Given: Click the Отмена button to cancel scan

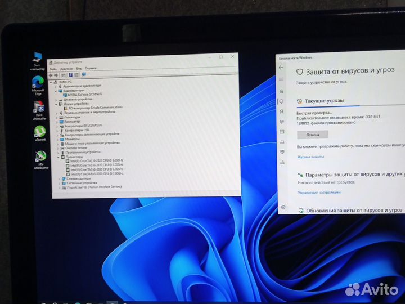Looking at the screenshot, I should click(312, 135).
